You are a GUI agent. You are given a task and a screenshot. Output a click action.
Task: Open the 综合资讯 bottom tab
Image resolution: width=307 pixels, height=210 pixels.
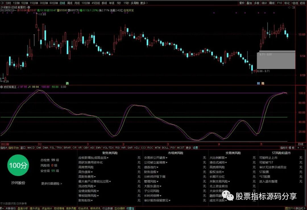point(83,208)
